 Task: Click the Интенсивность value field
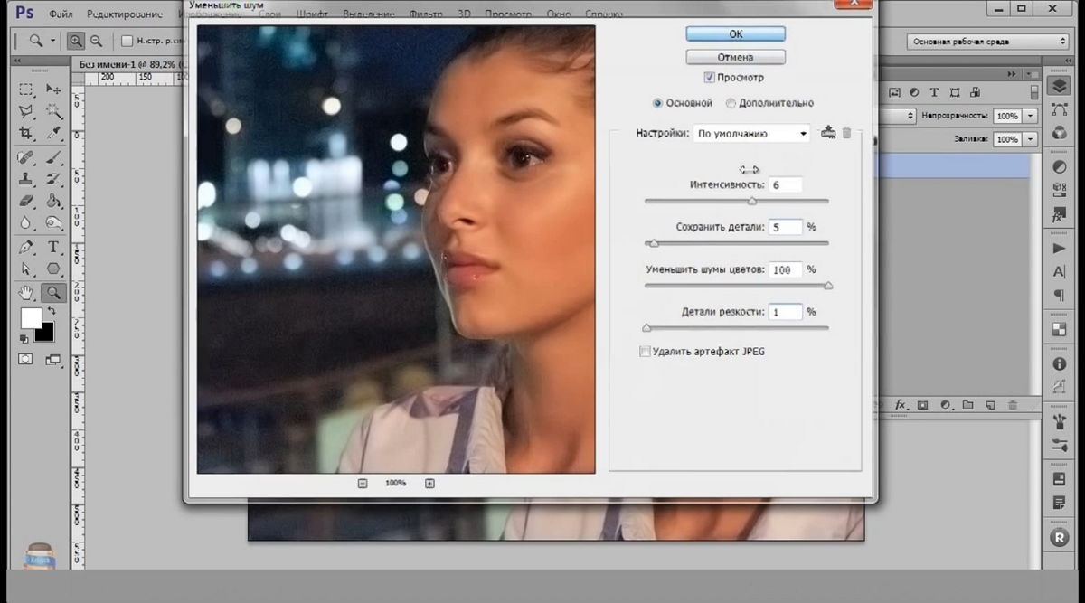[786, 184]
